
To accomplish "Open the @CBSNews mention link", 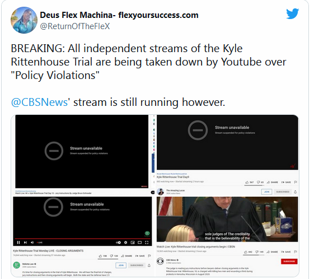I will tap(39, 102).
